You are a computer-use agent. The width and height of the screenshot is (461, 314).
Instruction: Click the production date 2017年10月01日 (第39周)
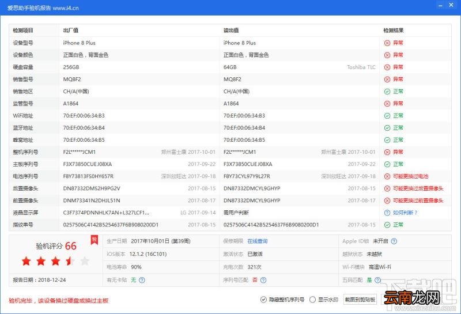pyautogui.click(x=161, y=241)
